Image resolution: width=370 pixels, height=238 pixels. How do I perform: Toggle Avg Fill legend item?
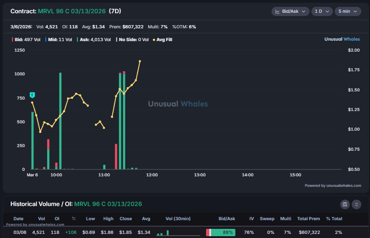(163, 40)
